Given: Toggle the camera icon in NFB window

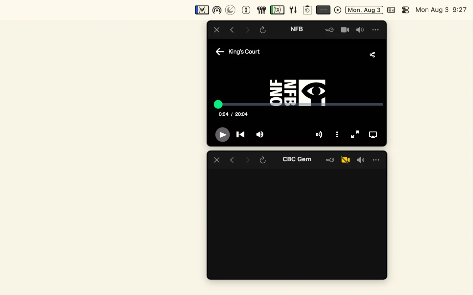Looking at the screenshot, I should (x=345, y=30).
